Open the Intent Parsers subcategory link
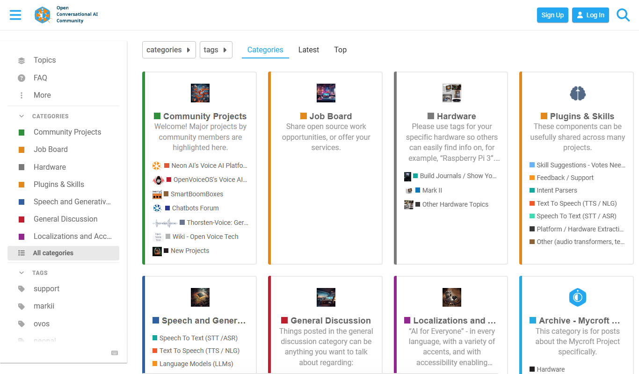This screenshot has width=639, height=374. [x=557, y=190]
